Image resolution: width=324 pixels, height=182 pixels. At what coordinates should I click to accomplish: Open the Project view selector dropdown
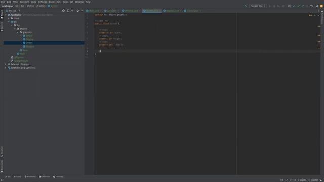[x=13, y=11]
